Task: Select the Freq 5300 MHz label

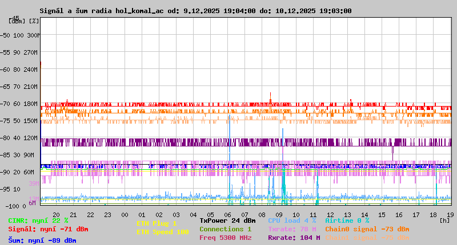Action: (x=225, y=238)
